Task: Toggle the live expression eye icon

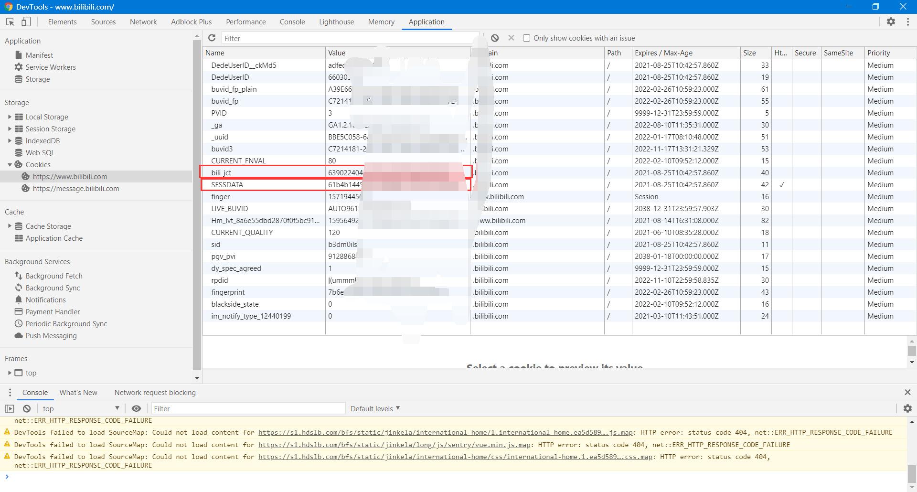Action: [x=136, y=408]
